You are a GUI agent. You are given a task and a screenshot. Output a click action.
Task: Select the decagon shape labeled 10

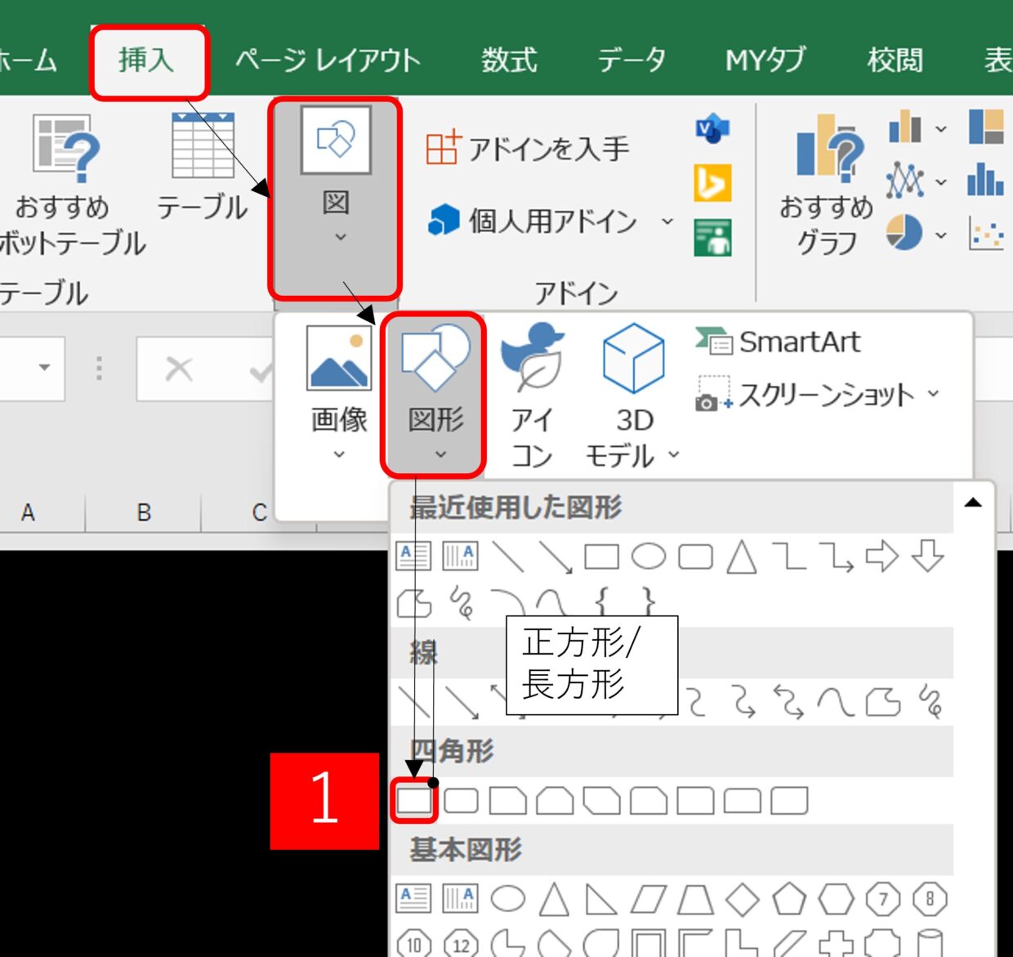pyautogui.click(x=414, y=944)
